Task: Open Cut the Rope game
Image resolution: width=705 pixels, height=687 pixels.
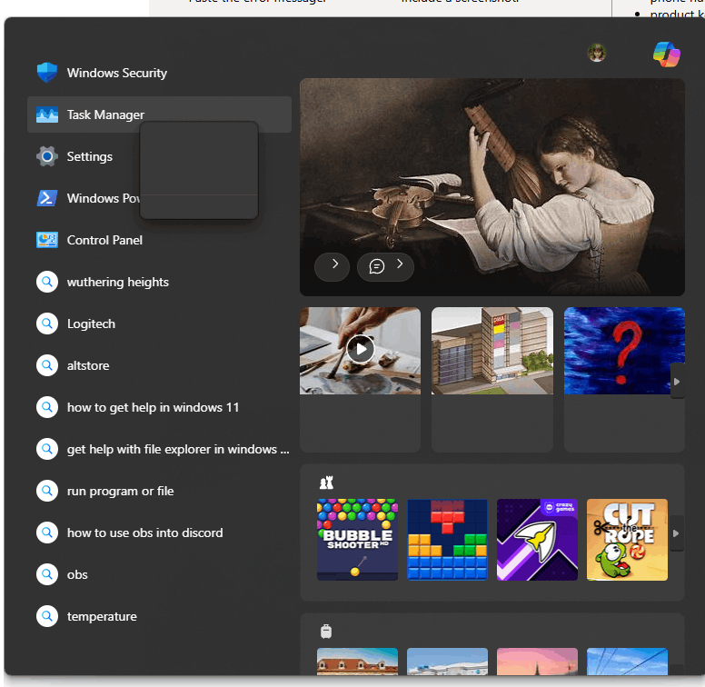Action: (x=627, y=540)
